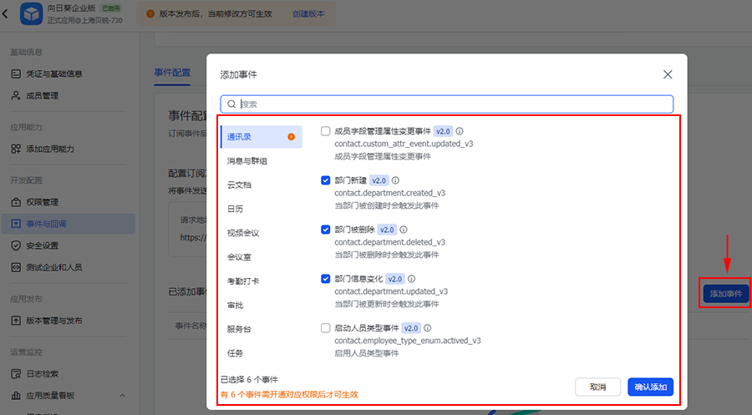Check the 启动人员类型事件 checkbox
752x415 pixels.
point(326,328)
